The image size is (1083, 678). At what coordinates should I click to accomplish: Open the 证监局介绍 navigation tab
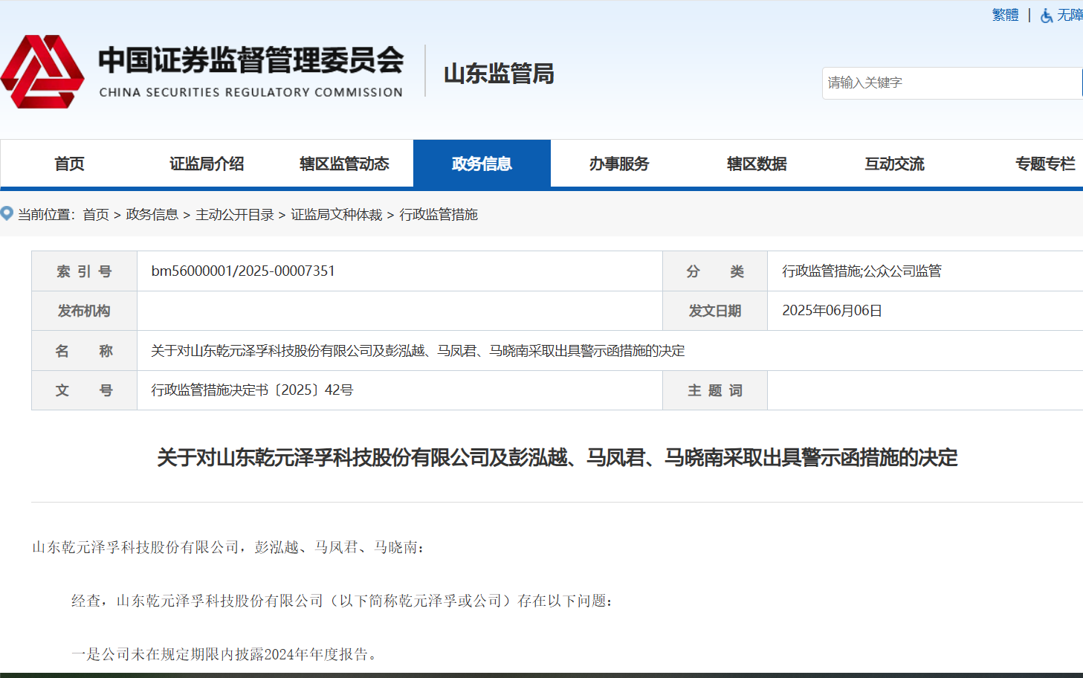(207, 164)
